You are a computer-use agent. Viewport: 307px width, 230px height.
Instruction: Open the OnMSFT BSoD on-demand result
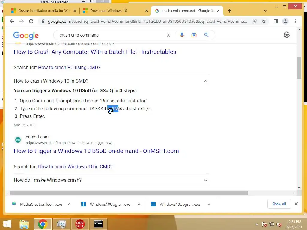(96, 151)
